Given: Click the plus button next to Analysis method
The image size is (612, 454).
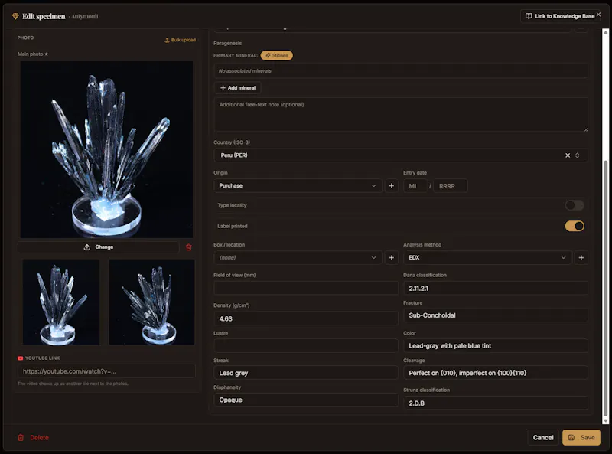Looking at the screenshot, I should [x=581, y=258].
